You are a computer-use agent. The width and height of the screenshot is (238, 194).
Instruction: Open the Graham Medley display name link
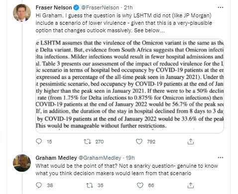click(x=56, y=158)
